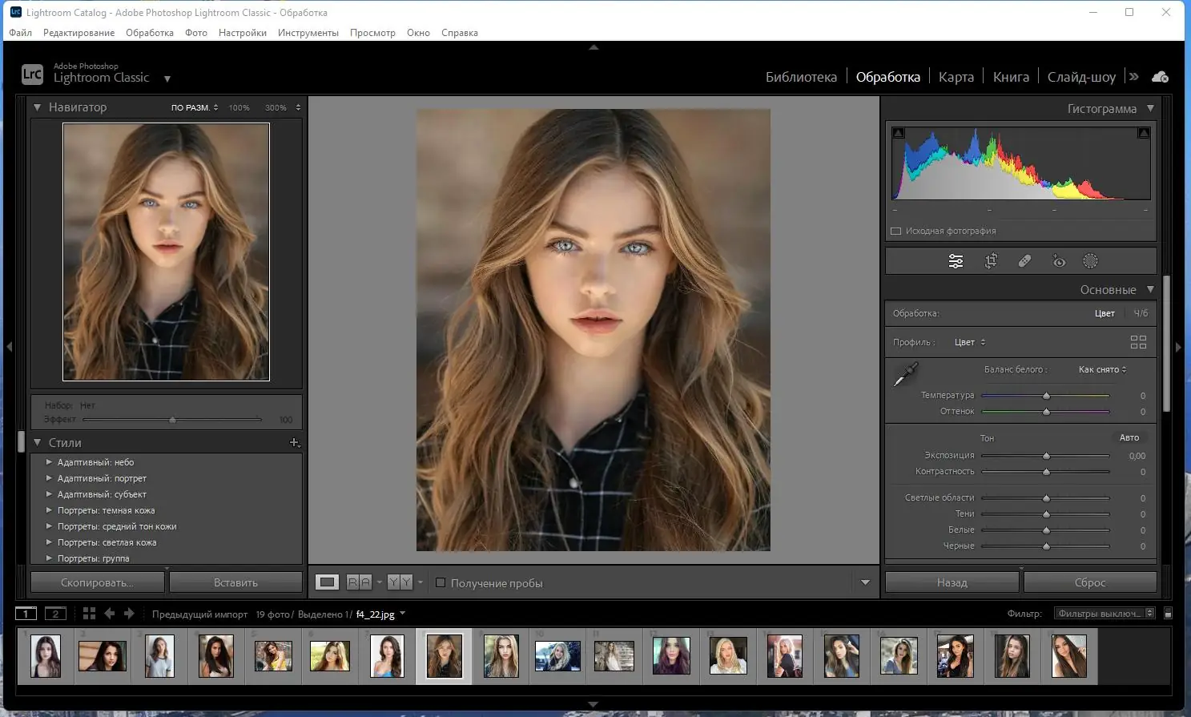Toggle Исходная фотография under the histogram
Viewport: 1191px width, 717px height.
tap(896, 231)
